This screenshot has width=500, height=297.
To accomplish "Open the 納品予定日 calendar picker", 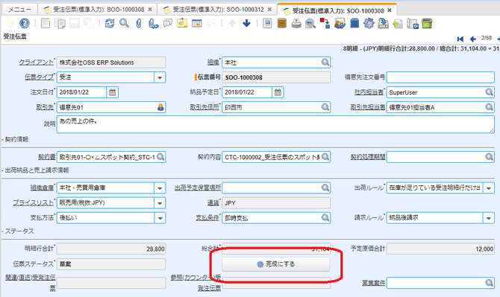I will tap(278, 92).
